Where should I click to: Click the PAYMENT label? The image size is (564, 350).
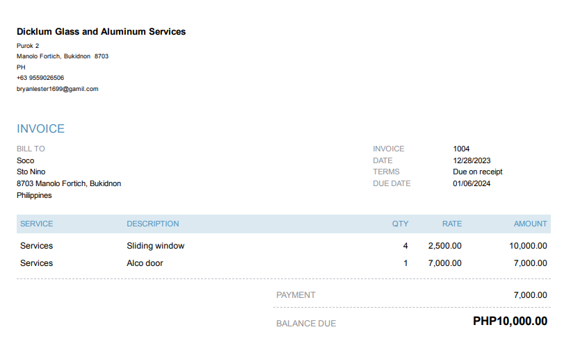pyautogui.click(x=296, y=295)
